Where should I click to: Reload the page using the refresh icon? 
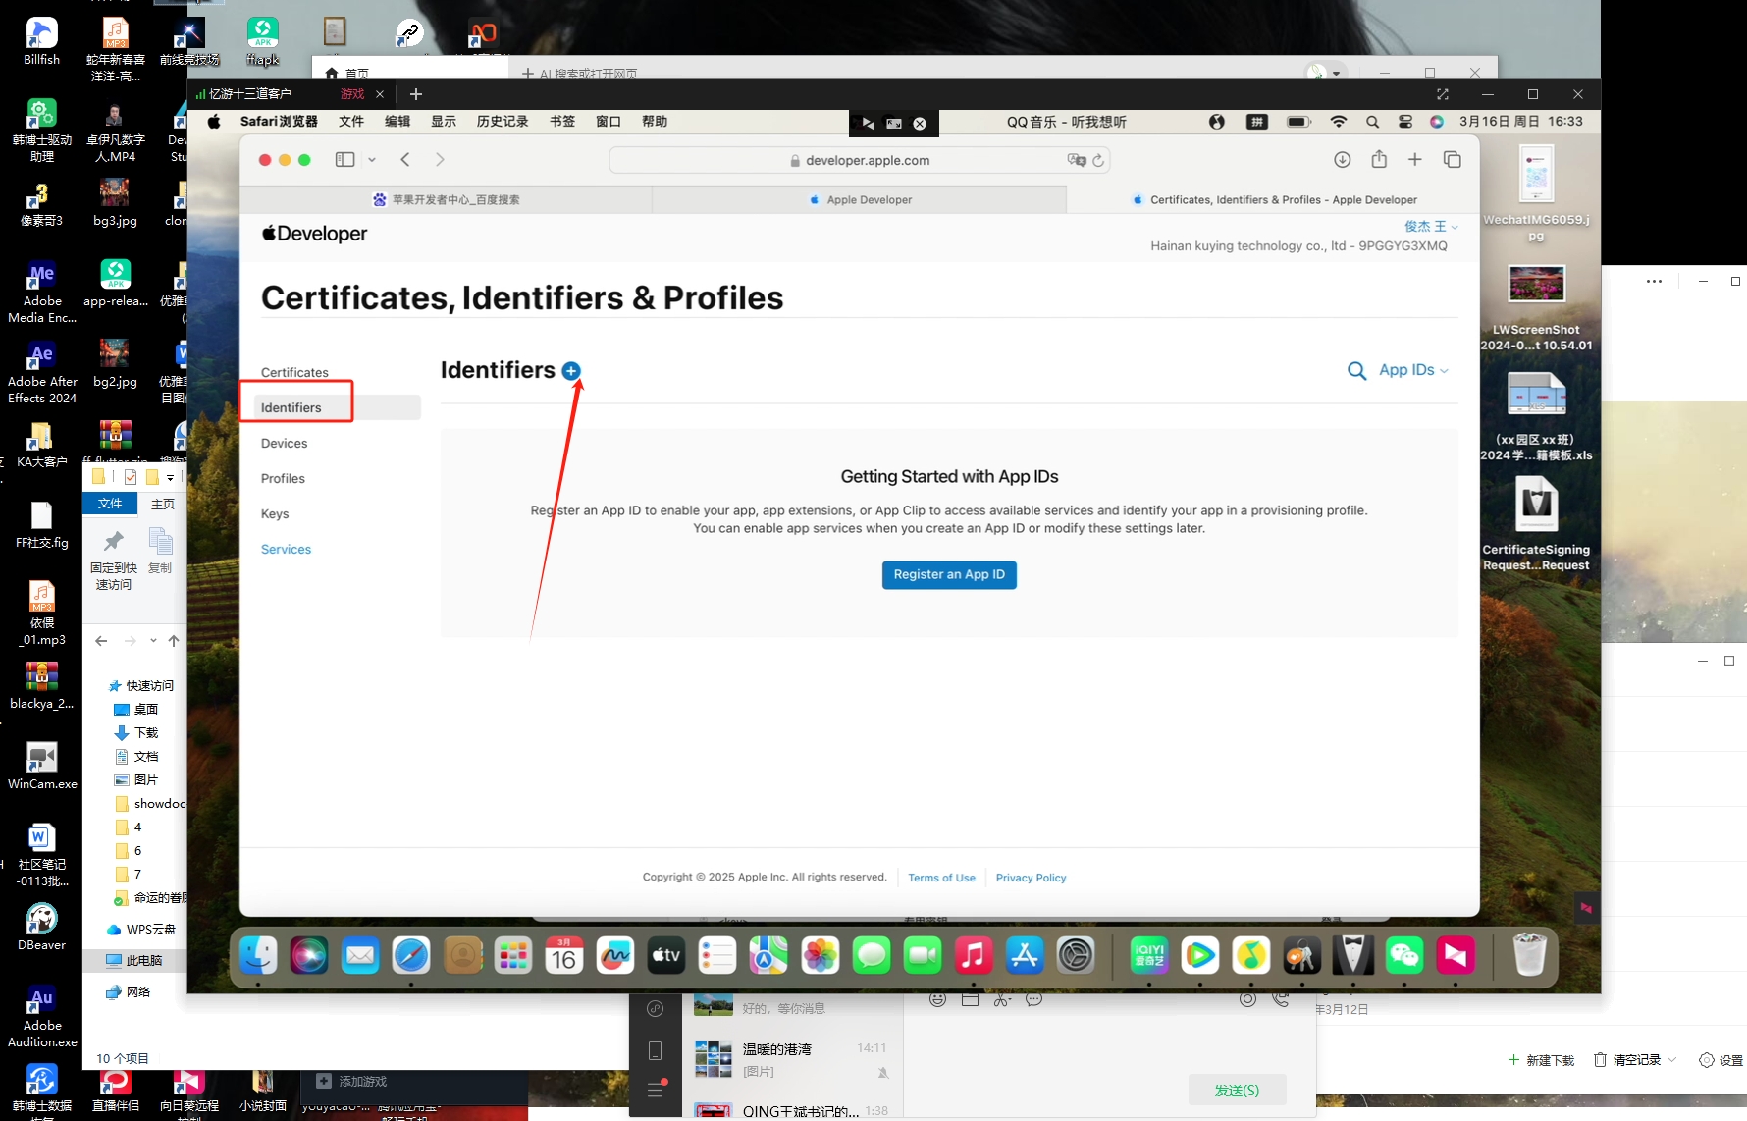1098,160
